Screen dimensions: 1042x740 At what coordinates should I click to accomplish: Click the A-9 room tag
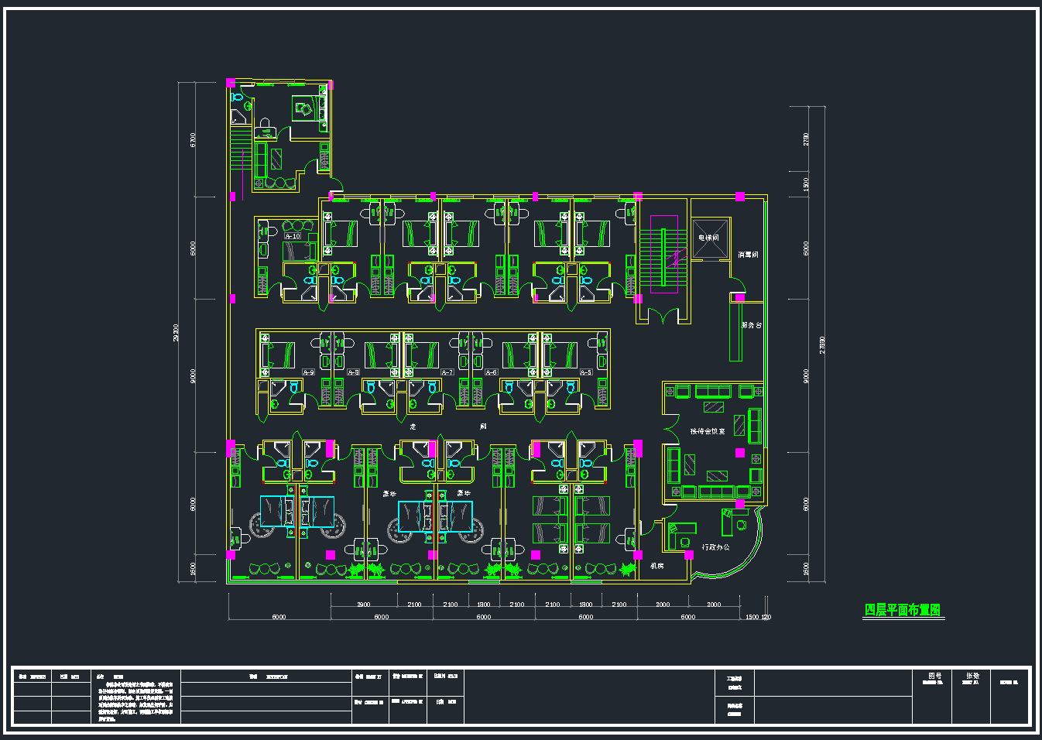tap(308, 372)
